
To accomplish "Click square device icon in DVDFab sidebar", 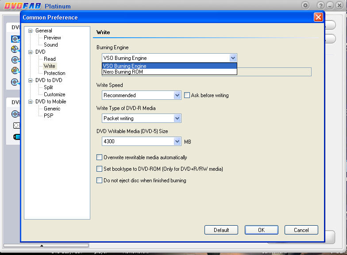I will pyautogui.click(x=16, y=126).
